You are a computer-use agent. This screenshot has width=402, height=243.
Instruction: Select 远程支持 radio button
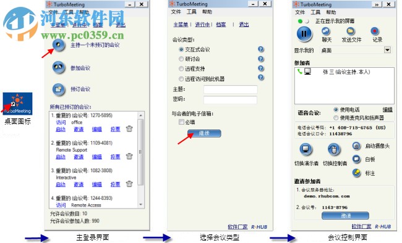(181, 68)
